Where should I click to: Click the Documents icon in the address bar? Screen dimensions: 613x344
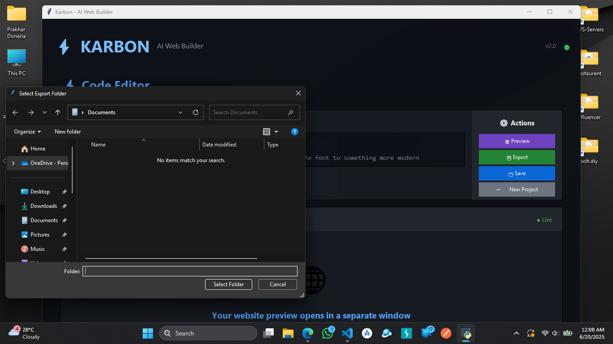tap(75, 112)
